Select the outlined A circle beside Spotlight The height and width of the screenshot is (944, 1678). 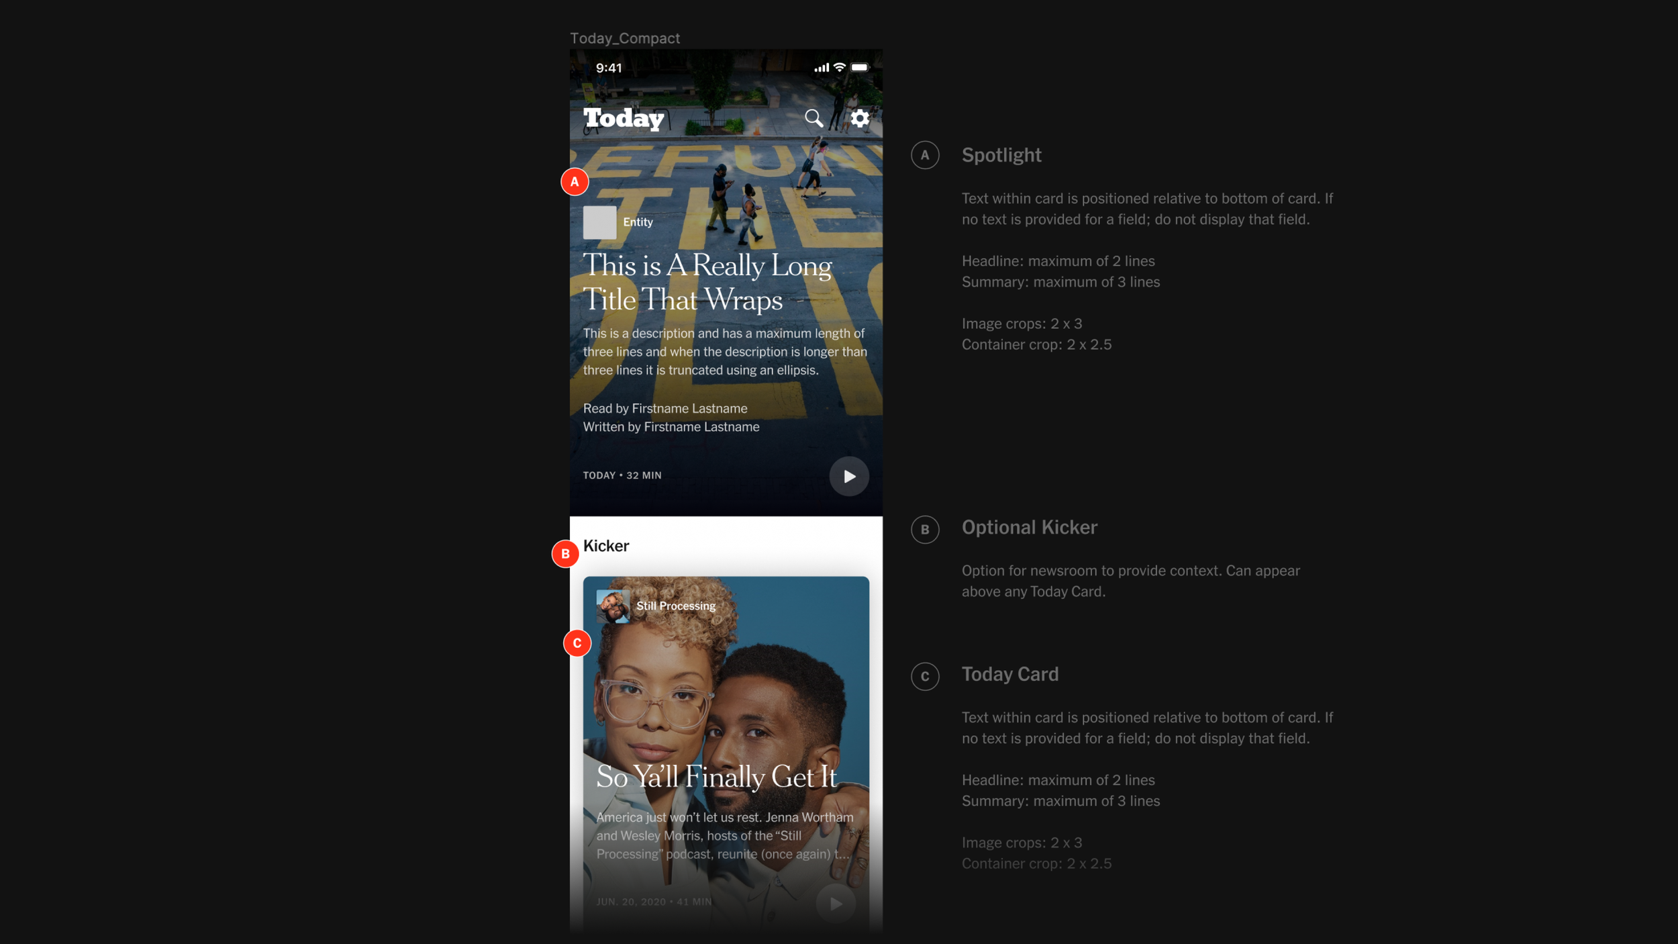(x=925, y=155)
